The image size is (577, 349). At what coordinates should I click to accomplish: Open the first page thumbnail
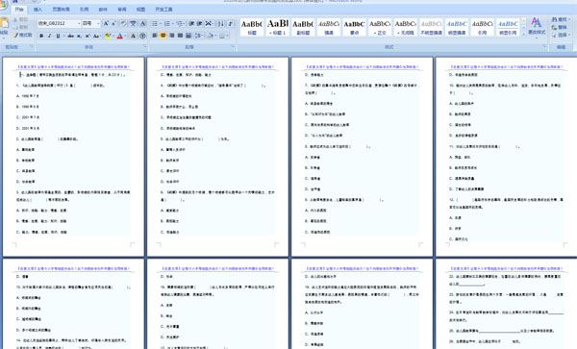73,157
